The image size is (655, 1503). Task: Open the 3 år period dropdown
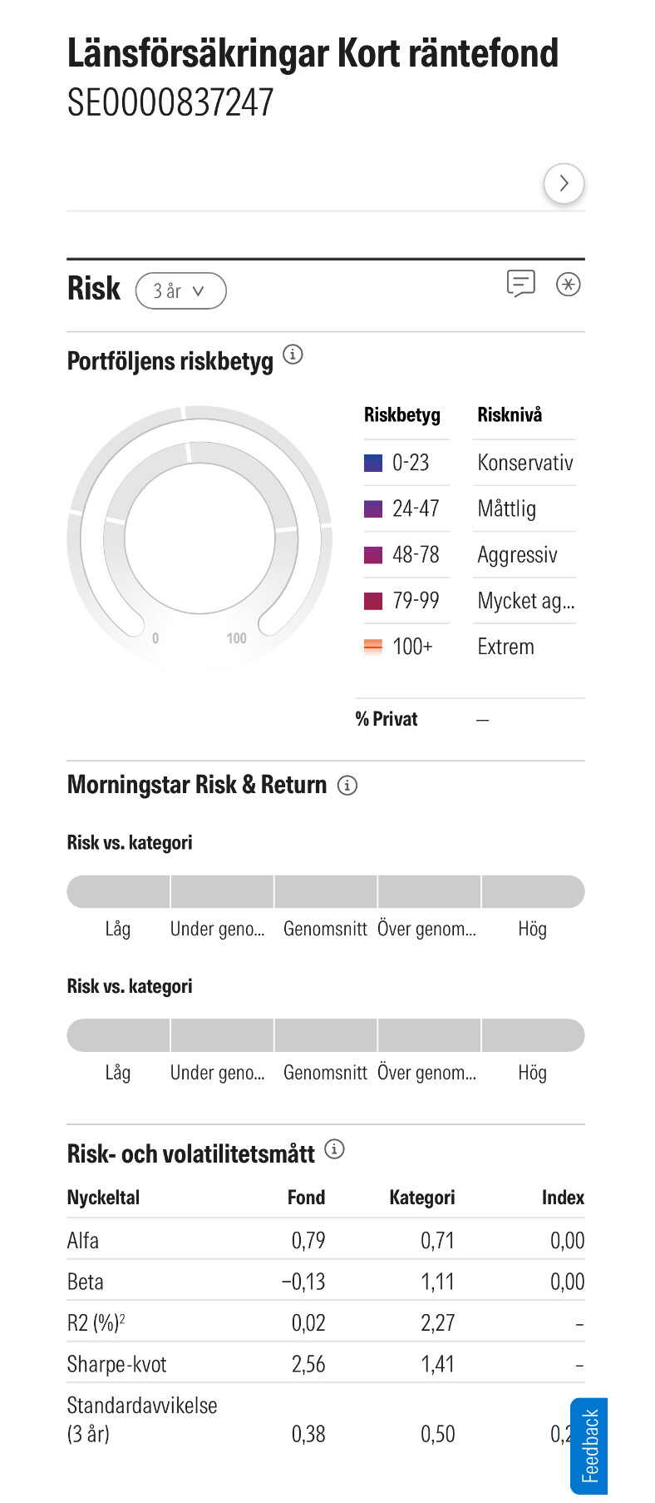click(x=180, y=290)
